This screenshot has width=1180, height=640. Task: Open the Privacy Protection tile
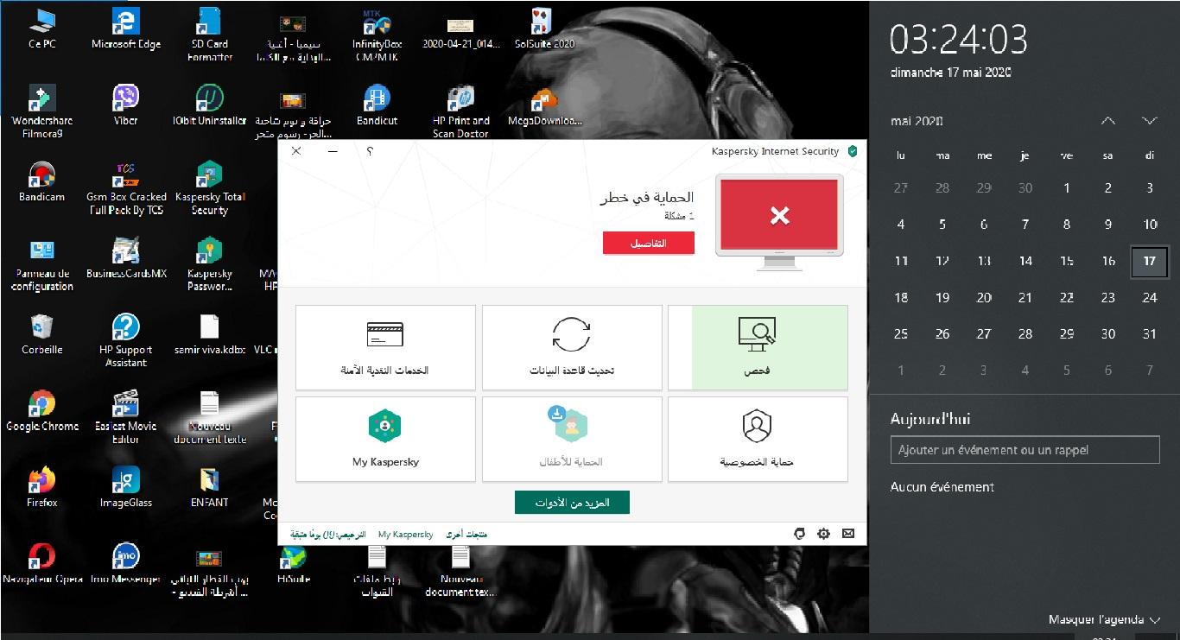(x=758, y=439)
